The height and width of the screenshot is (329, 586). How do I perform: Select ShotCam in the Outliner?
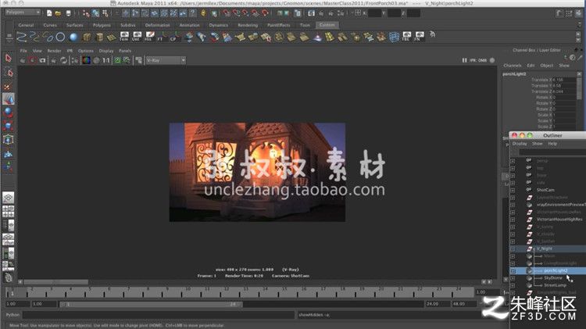[545, 190]
